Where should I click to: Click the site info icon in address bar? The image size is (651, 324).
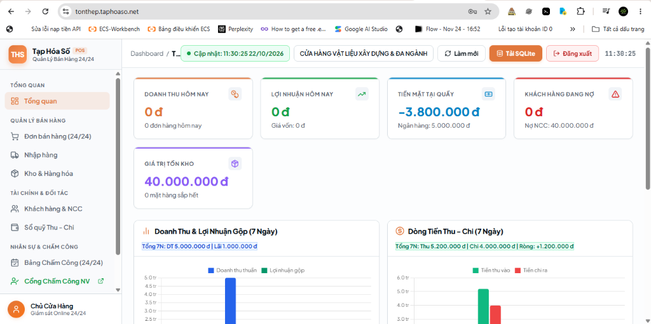[65, 11]
